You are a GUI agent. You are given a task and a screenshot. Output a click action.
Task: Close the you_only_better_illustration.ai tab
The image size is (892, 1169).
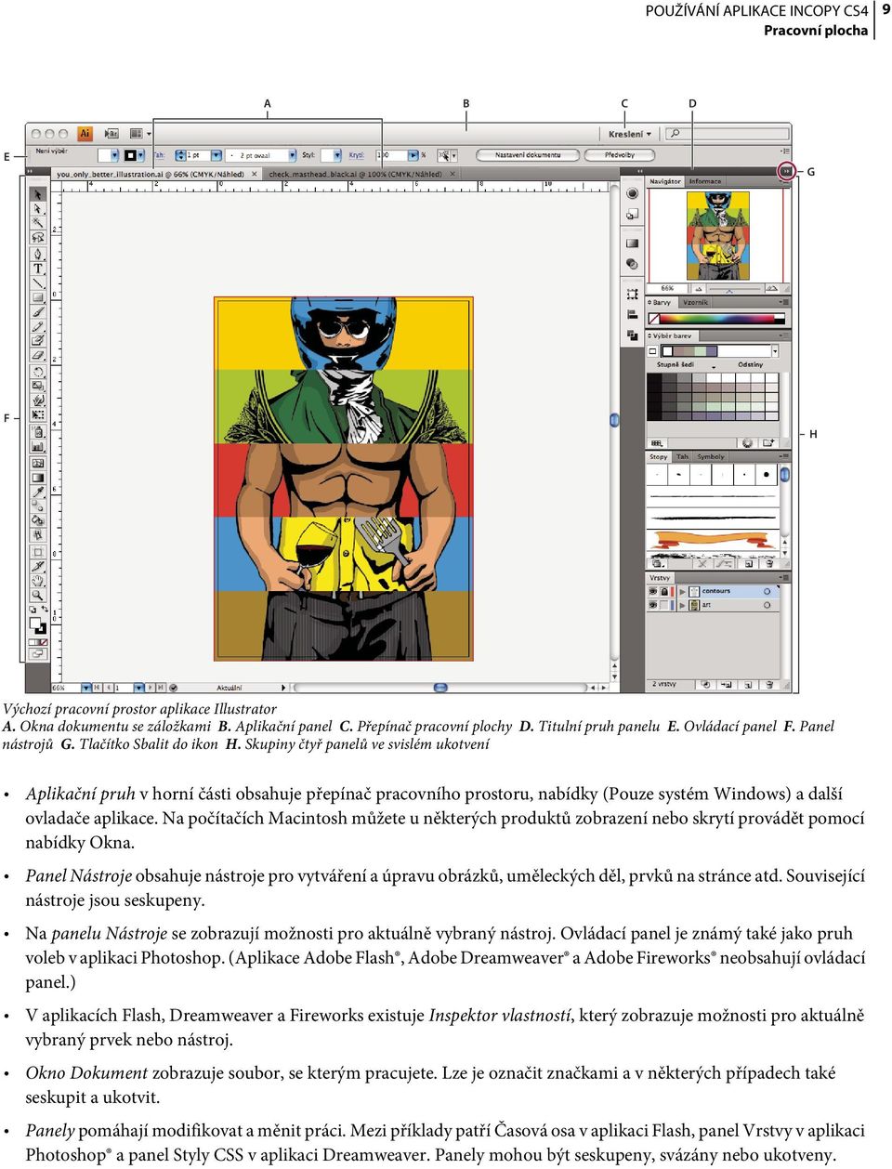254,174
